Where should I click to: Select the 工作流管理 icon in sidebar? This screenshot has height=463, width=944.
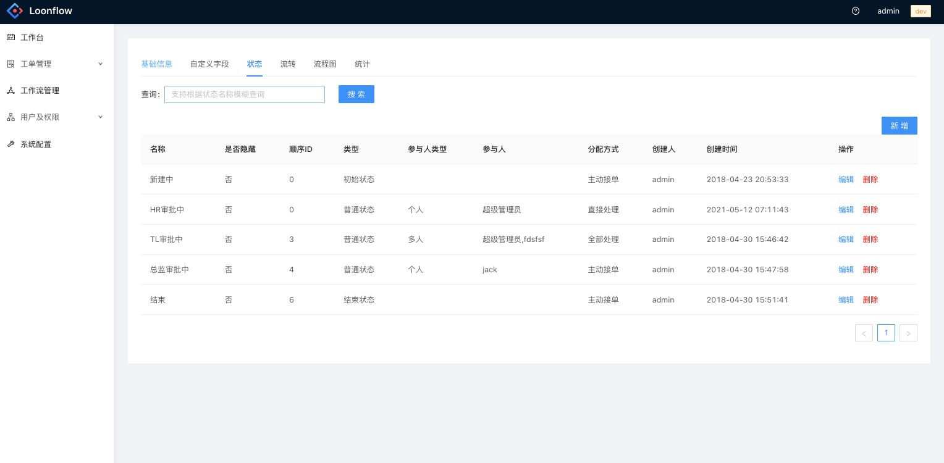click(10, 90)
